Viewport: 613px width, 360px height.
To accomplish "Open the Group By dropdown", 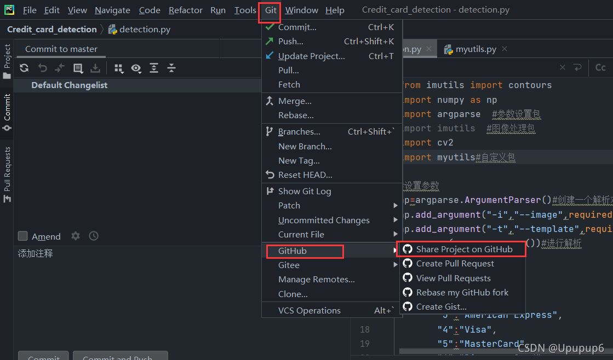I will tap(118, 68).
